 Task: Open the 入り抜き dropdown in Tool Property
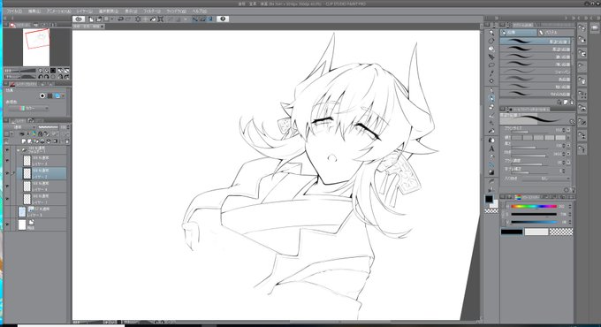tap(546, 179)
